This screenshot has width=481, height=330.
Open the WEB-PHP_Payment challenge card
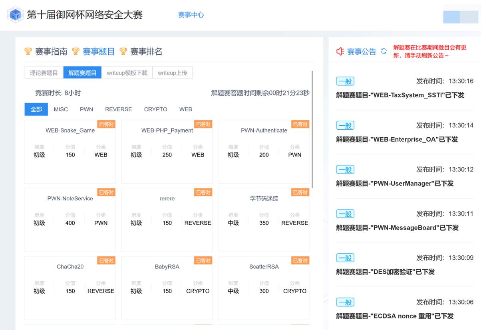click(x=167, y=152)
